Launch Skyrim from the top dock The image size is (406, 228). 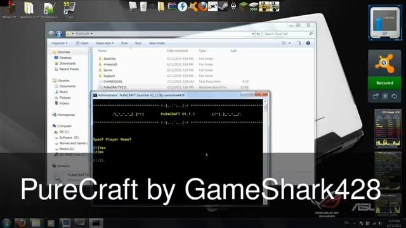pos(233,6)
